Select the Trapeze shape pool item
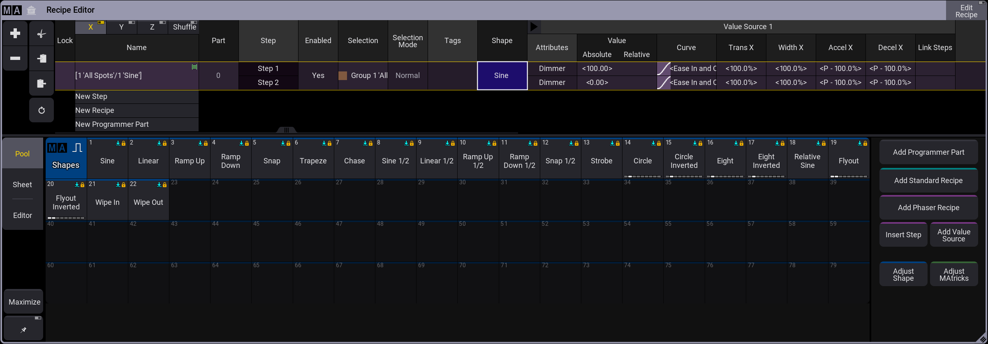The image size is (988, 344). [x=313, y=158]
